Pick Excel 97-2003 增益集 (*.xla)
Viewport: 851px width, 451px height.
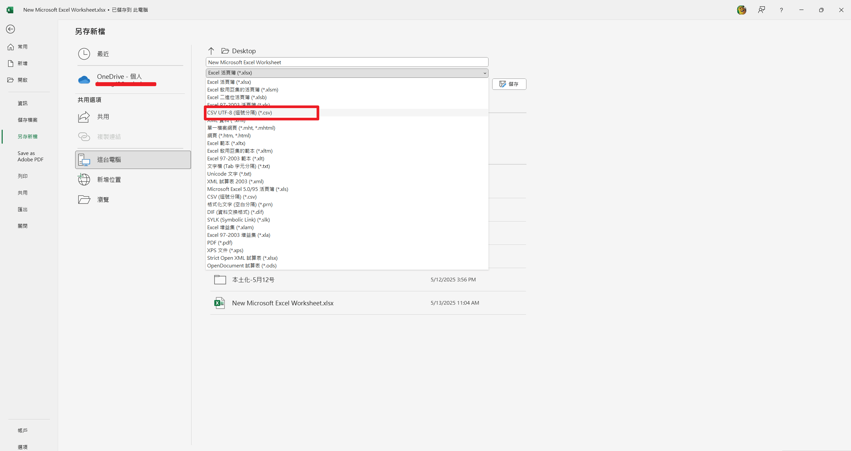click(x=347, y=235)
